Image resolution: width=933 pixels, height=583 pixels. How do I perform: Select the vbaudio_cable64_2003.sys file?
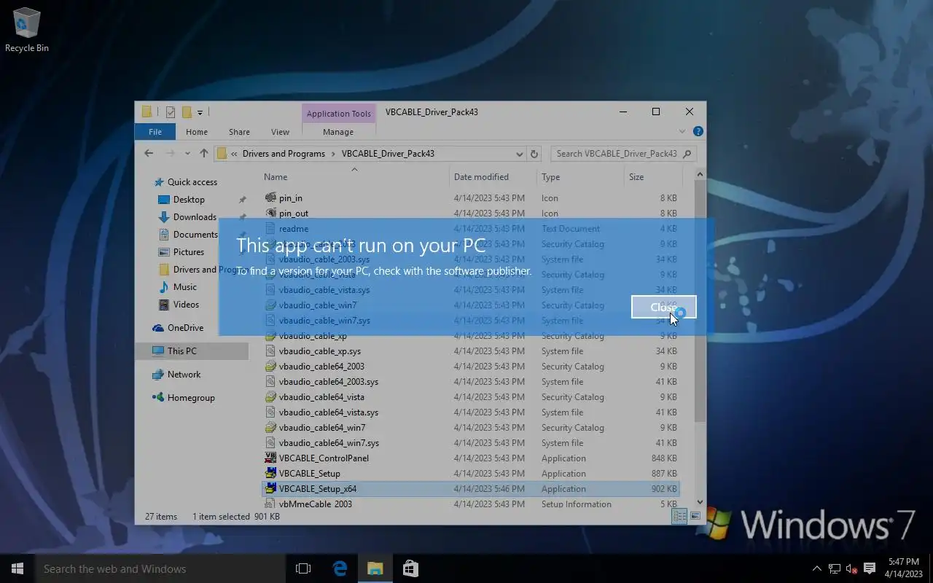[470, 382]
